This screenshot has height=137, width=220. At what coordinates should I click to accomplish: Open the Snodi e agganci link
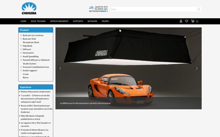(x=30, y=70)
